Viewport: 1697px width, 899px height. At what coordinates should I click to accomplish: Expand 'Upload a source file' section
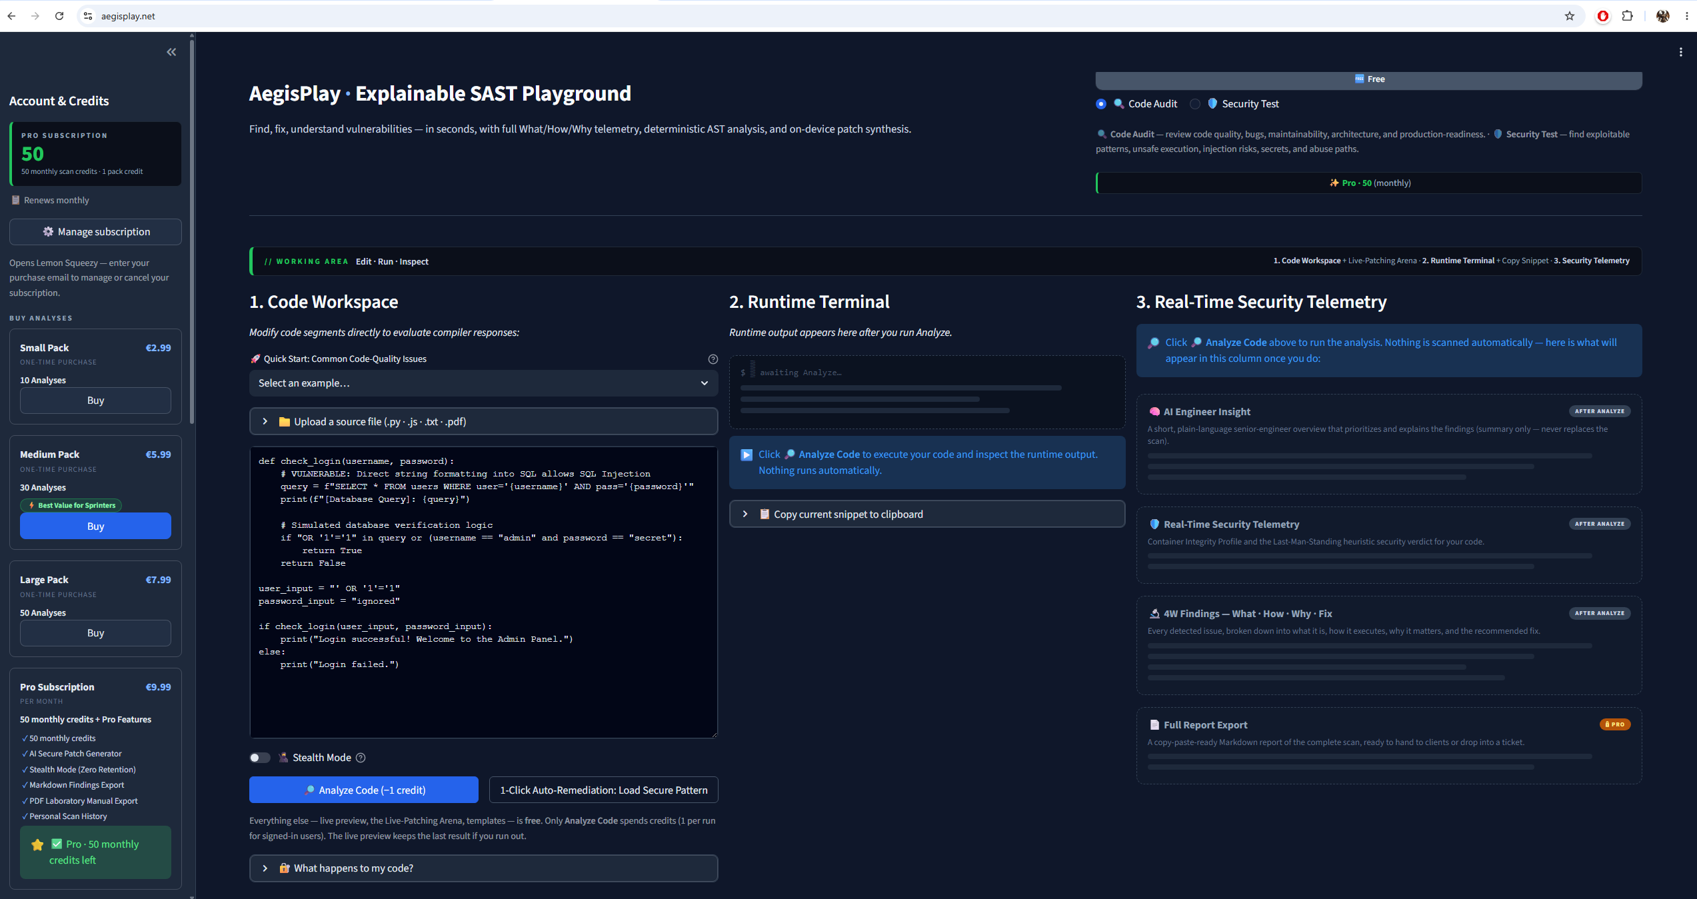(x=483, y=422)
